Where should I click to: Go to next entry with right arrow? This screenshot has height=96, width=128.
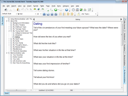pos(121,19)
